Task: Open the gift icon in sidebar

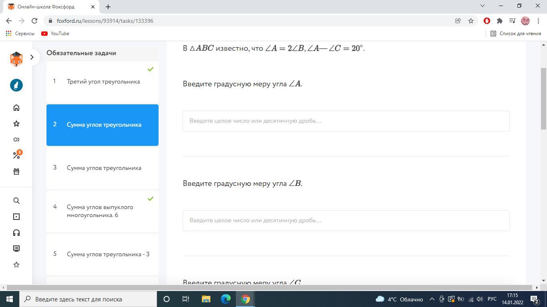Action: coord(16,171)
